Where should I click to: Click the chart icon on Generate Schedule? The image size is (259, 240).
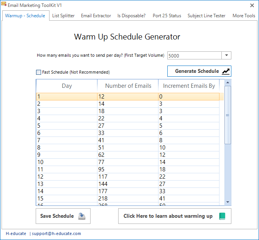tap(226, 71)
